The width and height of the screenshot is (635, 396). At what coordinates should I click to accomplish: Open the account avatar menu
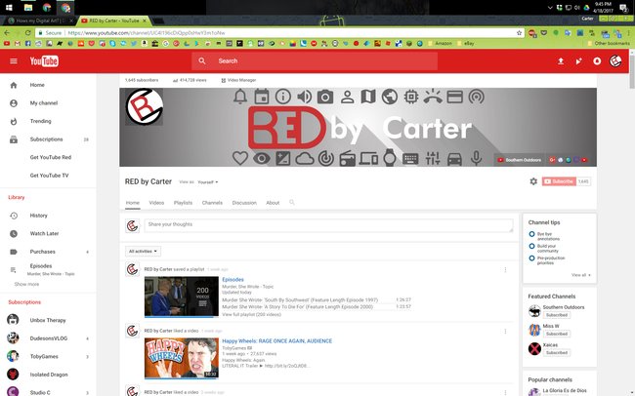(615, 61)
